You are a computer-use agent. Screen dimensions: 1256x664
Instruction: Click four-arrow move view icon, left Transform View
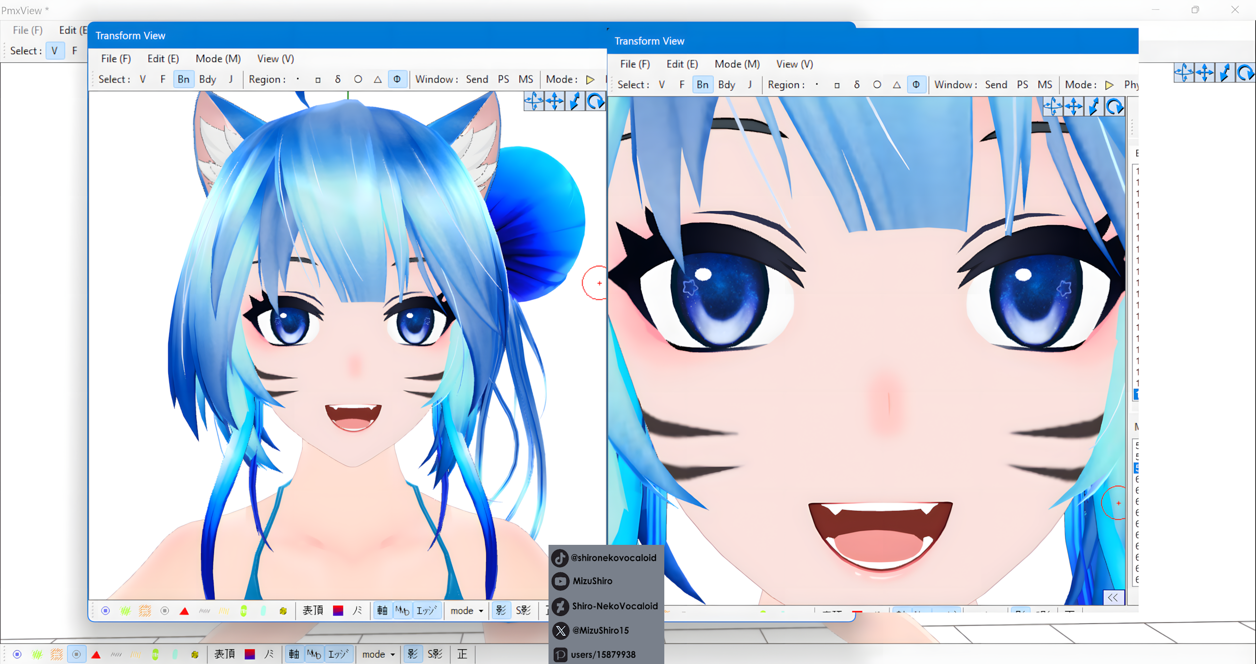click(554, 102)
